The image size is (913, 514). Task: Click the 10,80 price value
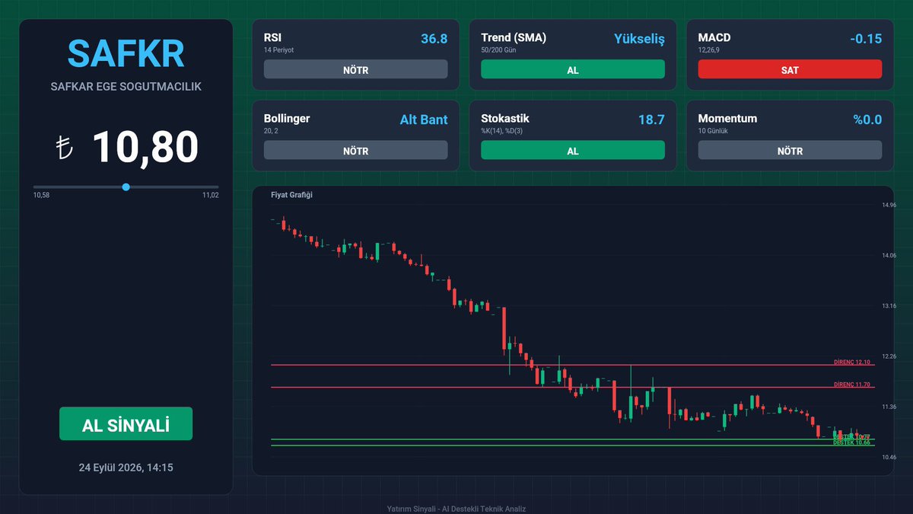coord(145,147)
